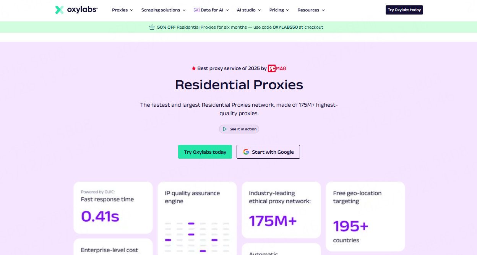
Task: Click the AI badge icon beside Data for AI
Action: 196,10
